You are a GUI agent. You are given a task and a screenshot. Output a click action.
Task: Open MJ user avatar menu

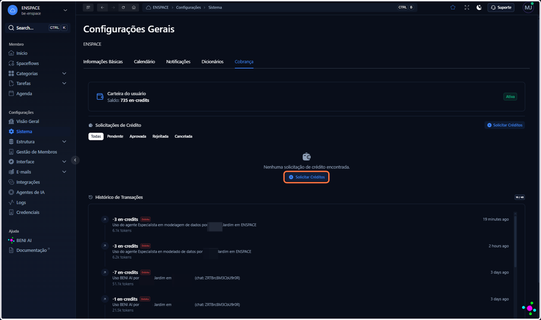pyautogui.click(x=528, y=8)
